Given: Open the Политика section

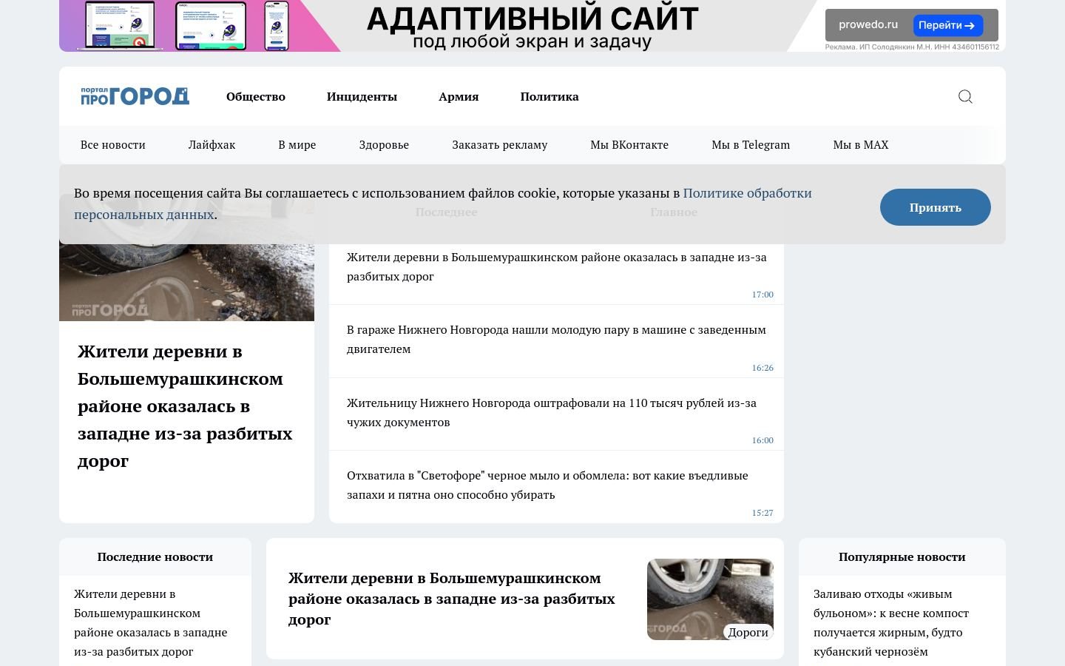Looking at the screenshot, I should click(x=550, y=96).
